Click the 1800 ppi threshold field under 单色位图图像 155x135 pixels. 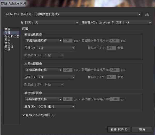115,99
